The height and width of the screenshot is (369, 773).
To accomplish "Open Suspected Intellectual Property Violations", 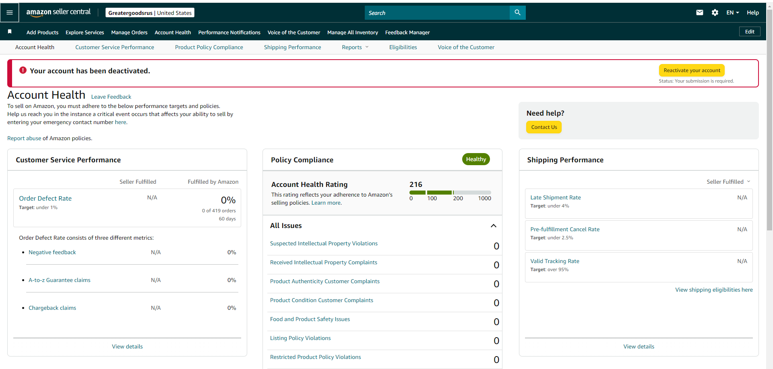I will (324, 243).
